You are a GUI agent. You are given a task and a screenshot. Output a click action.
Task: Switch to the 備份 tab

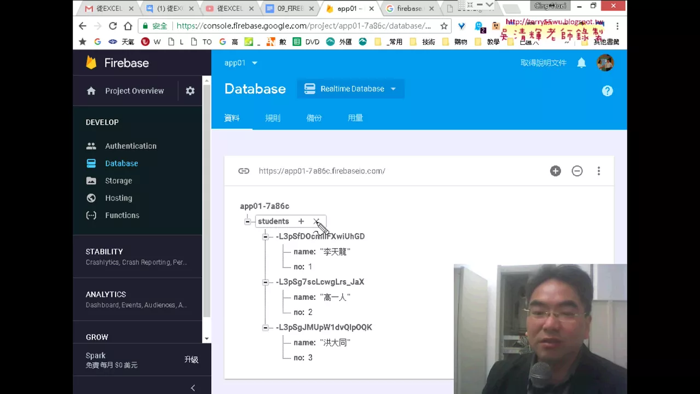pyautogui.click(x=314, y=118)
